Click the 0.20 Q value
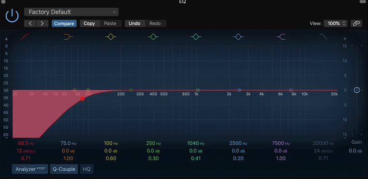 tap(238, 158)
